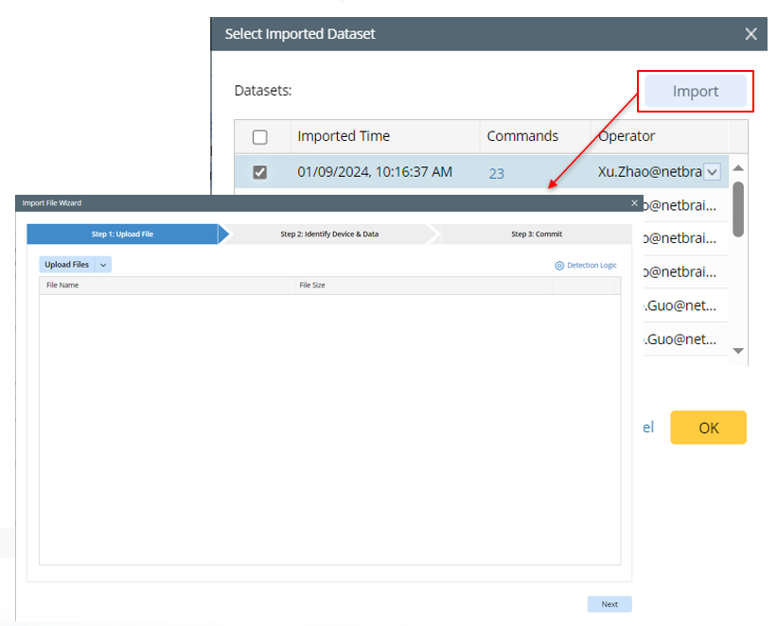This screenshot has height=626, width=777.
Task: Click the Detection Logic gear icon
Action: 559,266
